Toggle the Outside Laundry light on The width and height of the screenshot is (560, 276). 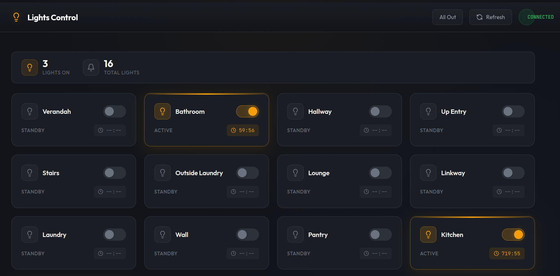pyautogui.click(x=247, y=173)
